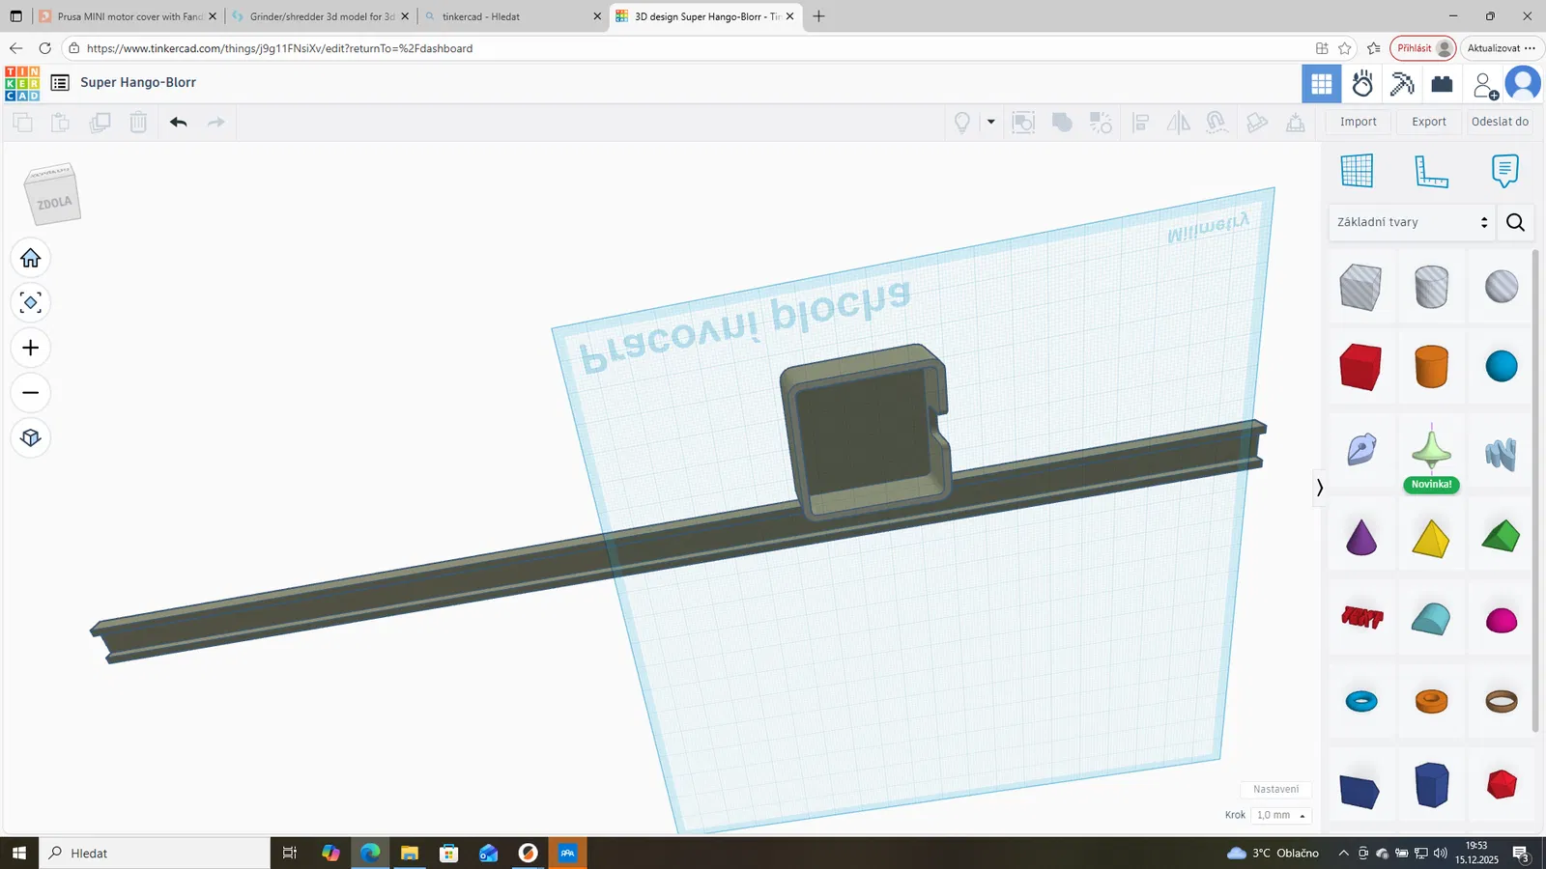Click the Tinkercad logo
This screenshot has width=1546, height=869.
[22, 83]
